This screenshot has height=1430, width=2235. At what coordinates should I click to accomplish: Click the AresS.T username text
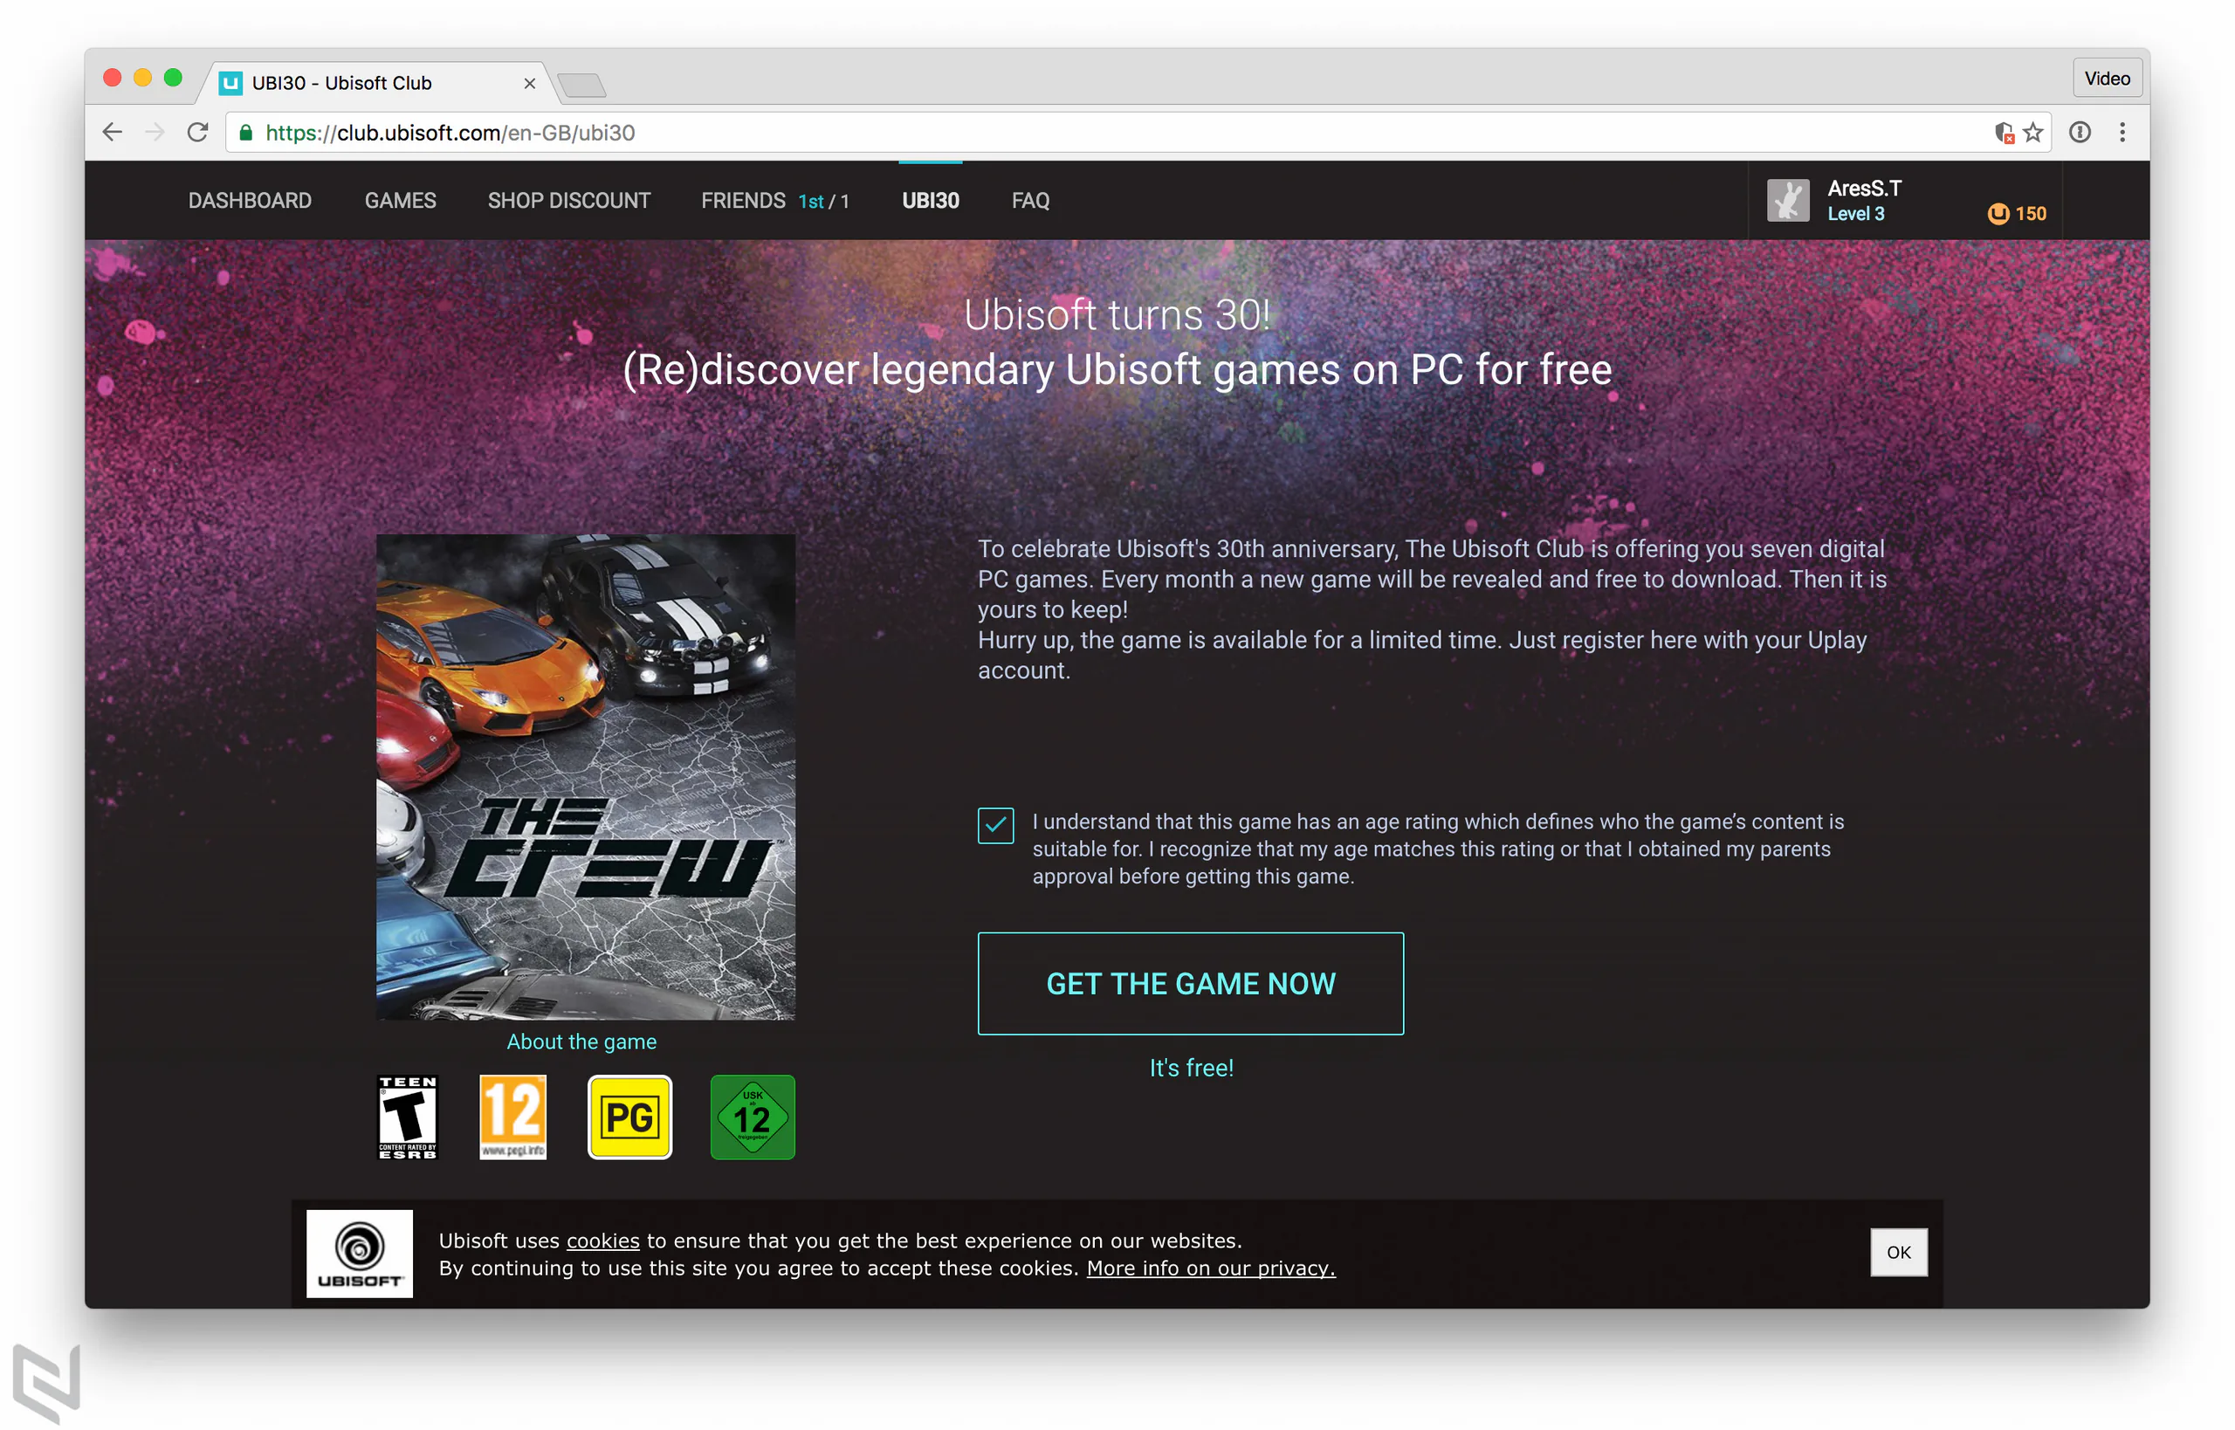[x=1865, y=189]
